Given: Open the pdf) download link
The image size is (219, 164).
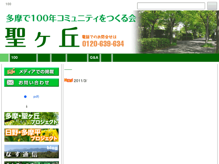Looking at the screenshot, I should coord(36,97).
